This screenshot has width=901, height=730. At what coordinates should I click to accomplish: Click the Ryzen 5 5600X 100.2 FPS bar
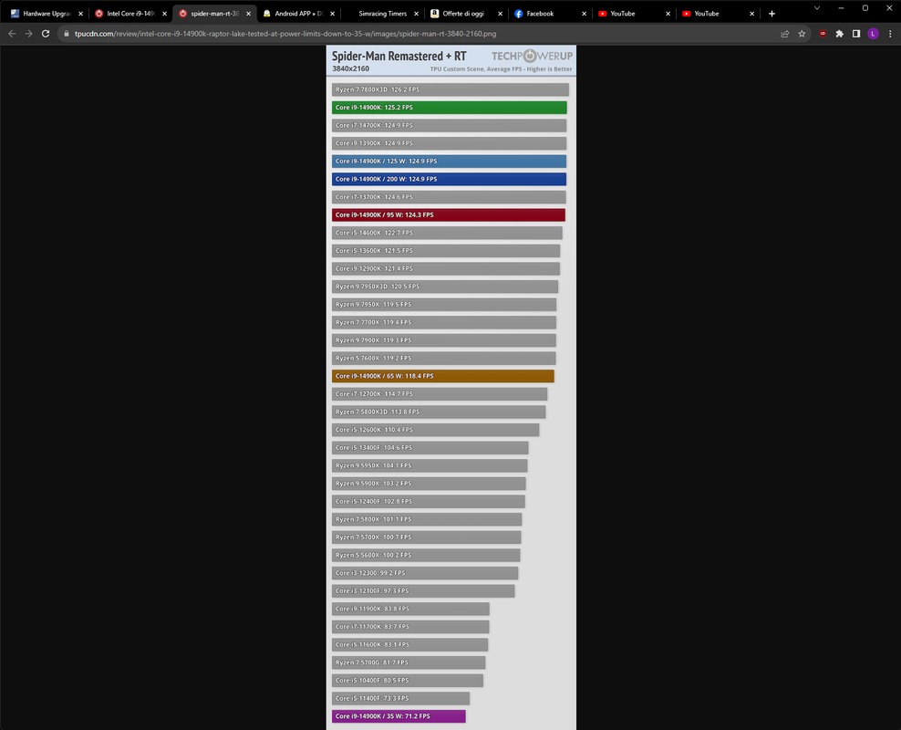point(426,555)
